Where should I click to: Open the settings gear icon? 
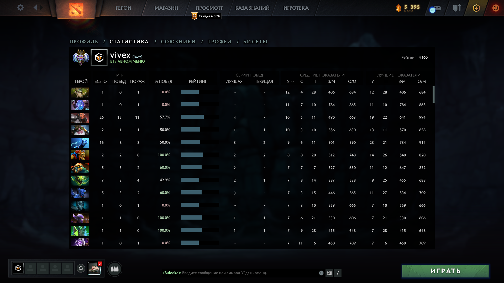[x=20, y=7]
